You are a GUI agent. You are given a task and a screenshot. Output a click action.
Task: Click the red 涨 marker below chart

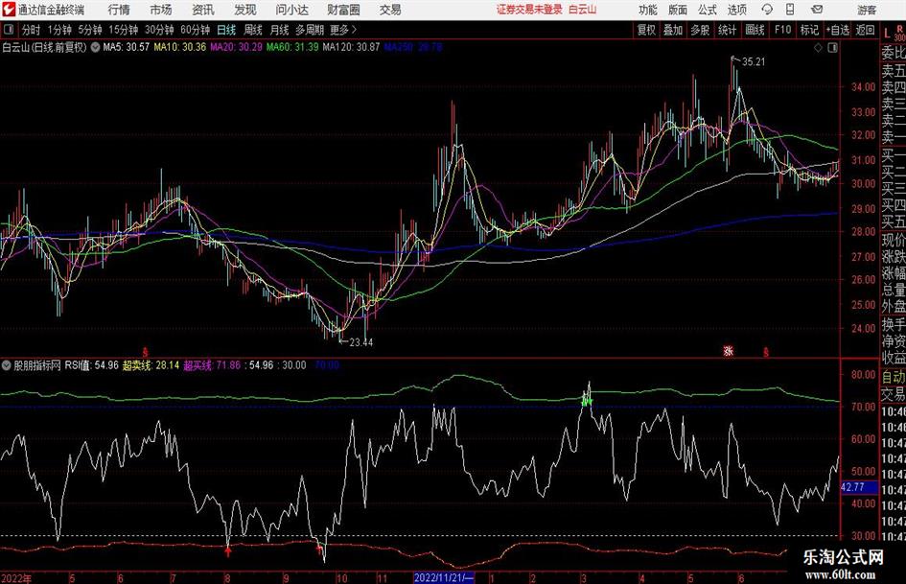(728, 351)
